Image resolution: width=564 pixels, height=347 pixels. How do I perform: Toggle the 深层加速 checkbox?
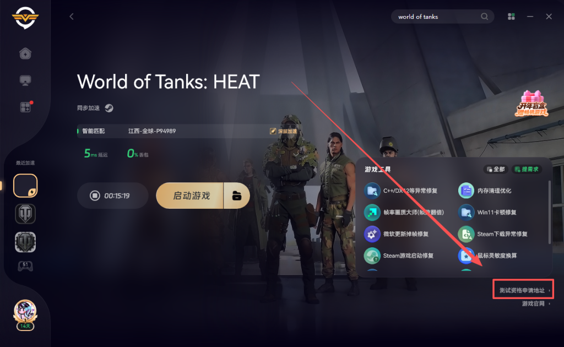(273, 131)
